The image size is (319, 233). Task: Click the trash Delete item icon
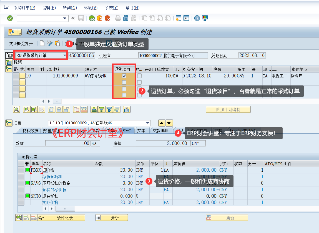pyautogui.click(x=51, y=109)
